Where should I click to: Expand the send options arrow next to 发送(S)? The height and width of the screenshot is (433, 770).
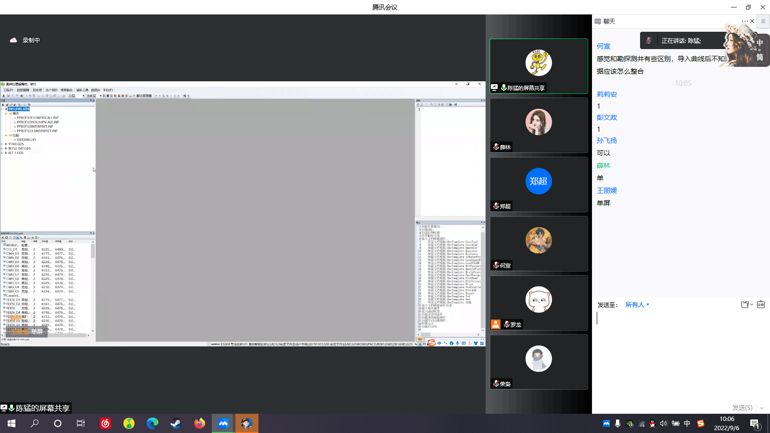pos(761,408)
